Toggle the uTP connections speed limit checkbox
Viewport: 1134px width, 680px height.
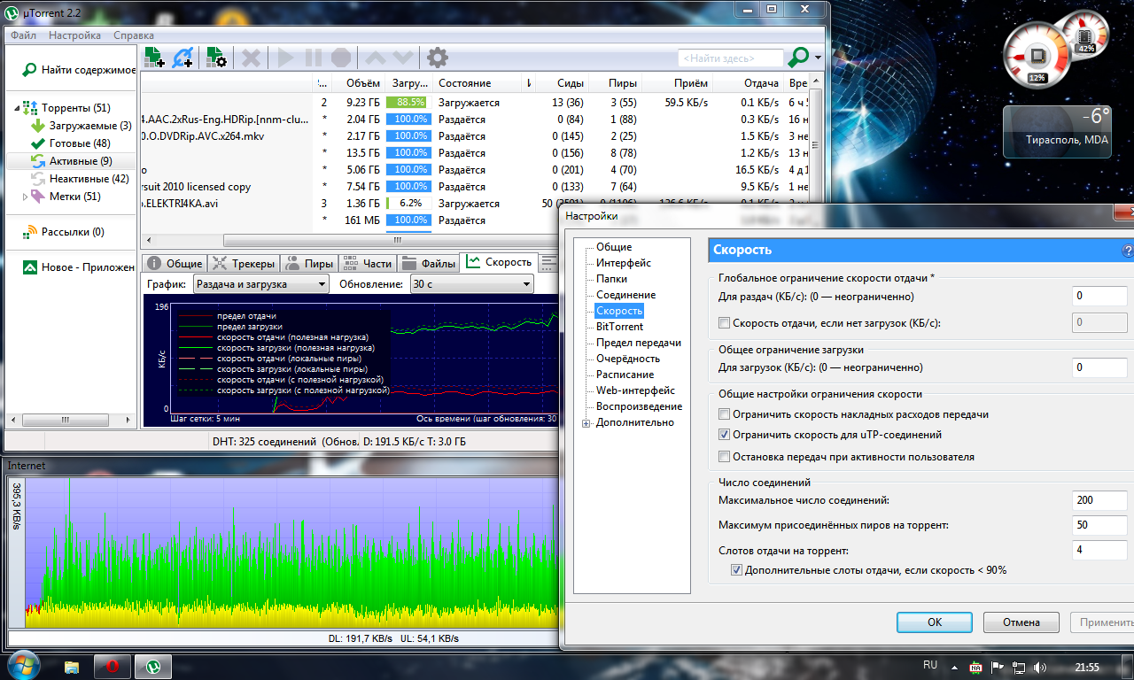pyautogui.click(x=725, y=435)
